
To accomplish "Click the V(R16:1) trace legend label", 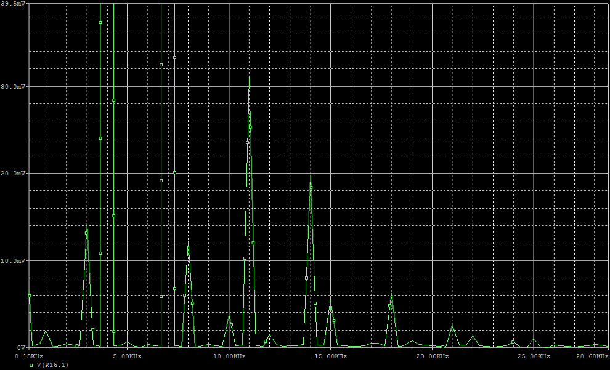I will click(x=52, y=365).
